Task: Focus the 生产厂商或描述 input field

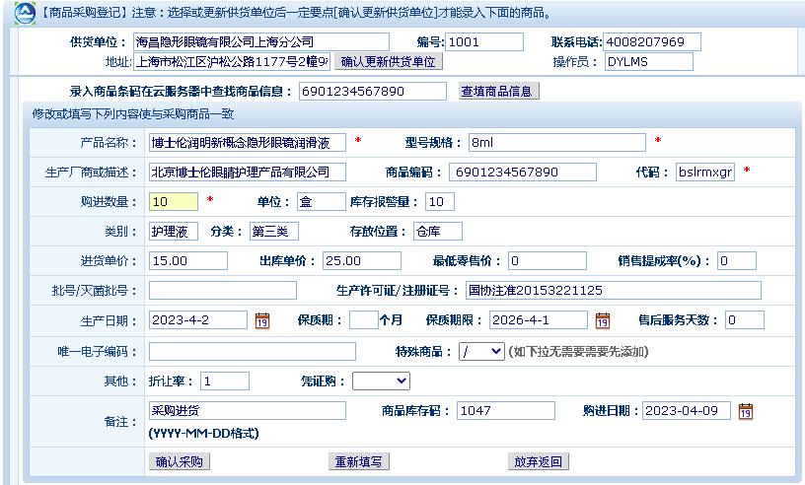Action: (248, 172)
